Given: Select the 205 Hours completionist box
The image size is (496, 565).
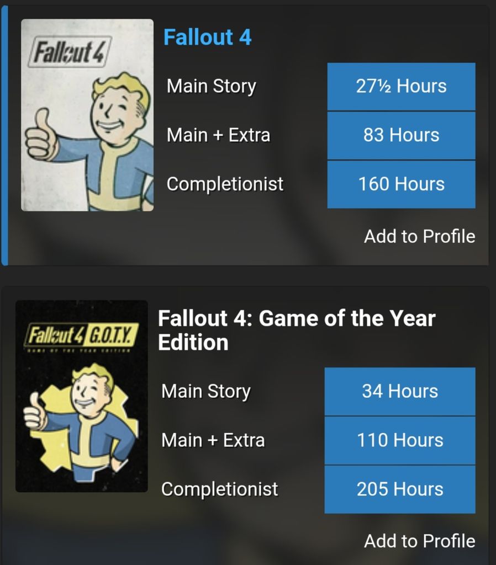Looking at the screenshot, I should [400, 489].
